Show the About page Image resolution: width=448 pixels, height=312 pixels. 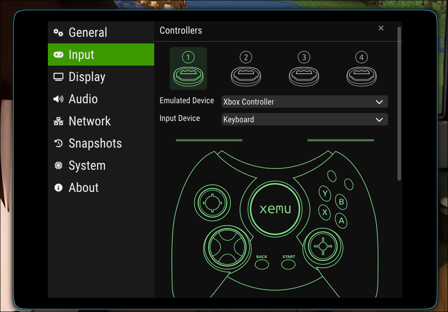tap(101, 187)
